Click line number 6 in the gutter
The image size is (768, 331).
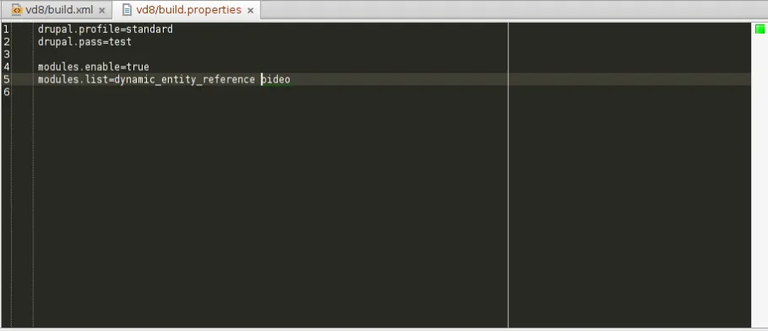click(6, 92)
